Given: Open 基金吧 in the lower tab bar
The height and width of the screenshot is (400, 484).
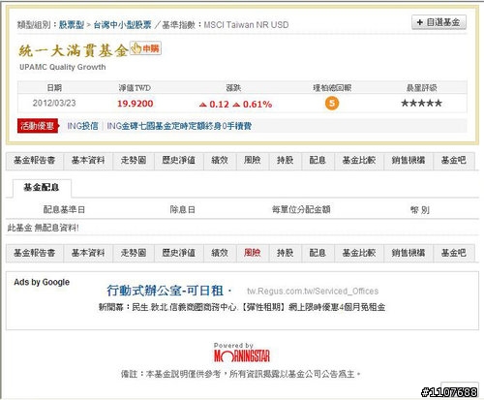Looking at the screenshot, I should coord(454,253).
